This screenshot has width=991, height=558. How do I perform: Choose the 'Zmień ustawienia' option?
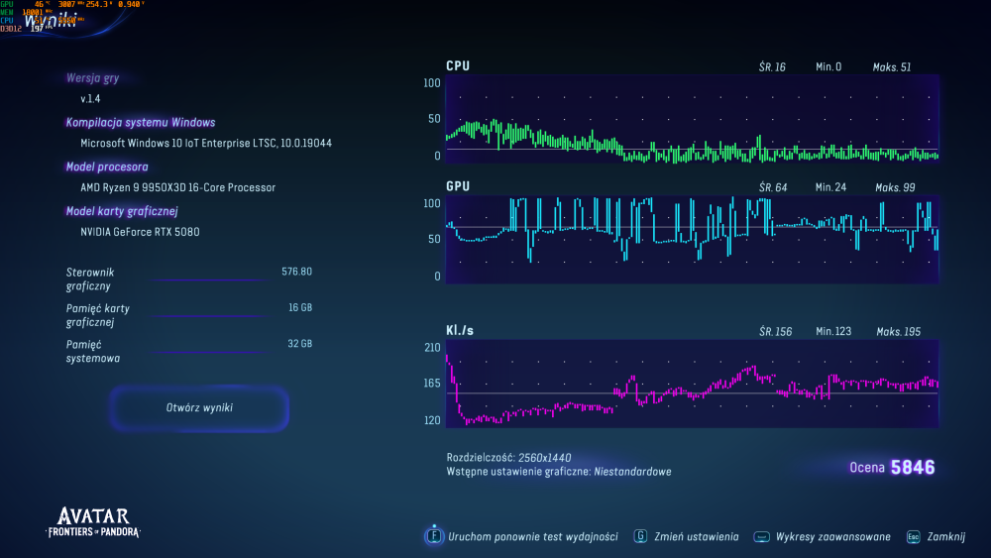[698, 536]
